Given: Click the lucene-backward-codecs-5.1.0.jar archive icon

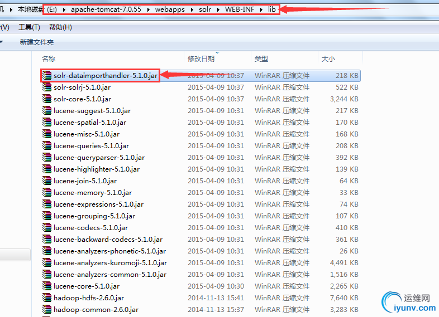Looking at the screenshot, I should pyautogui.click(x=47, y=240).
